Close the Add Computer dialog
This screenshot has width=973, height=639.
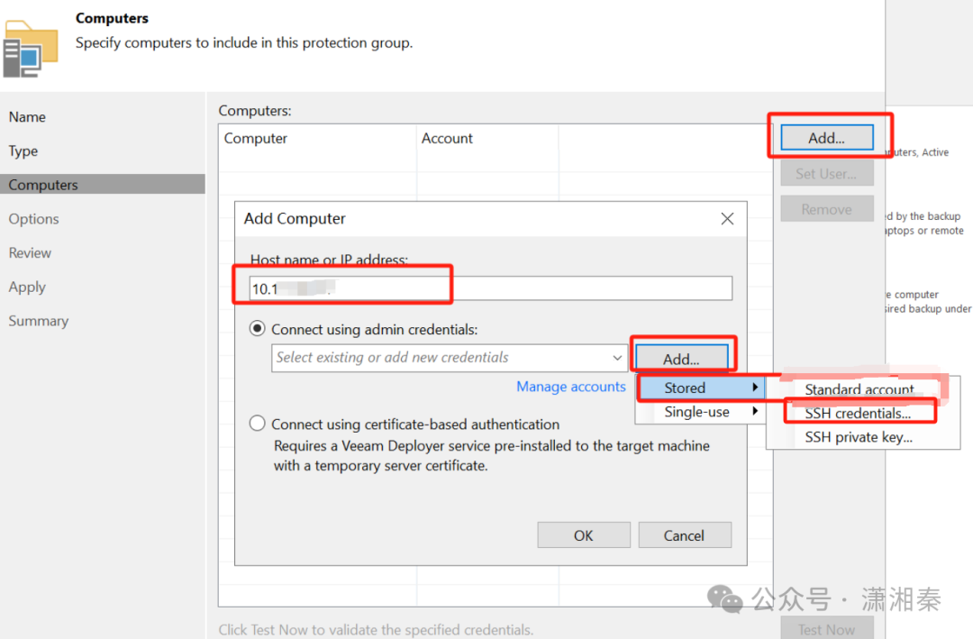[x=727, y=218]
